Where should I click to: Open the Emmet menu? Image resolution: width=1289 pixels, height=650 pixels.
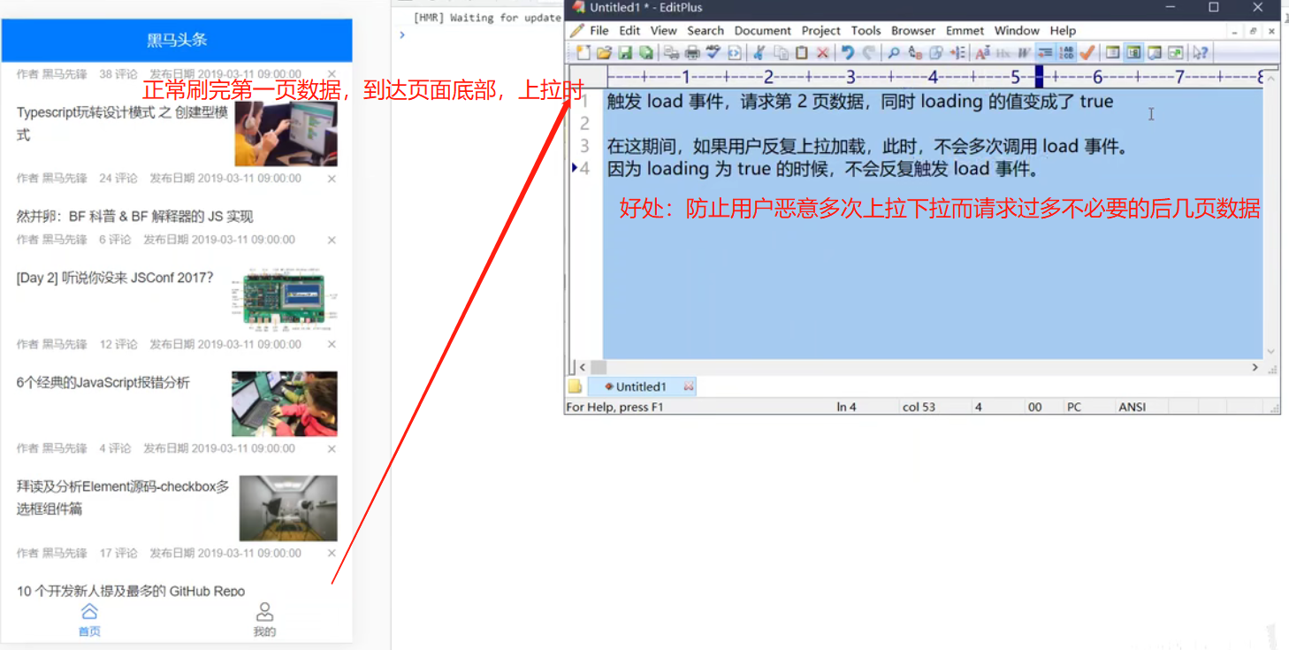pos(965,30)
